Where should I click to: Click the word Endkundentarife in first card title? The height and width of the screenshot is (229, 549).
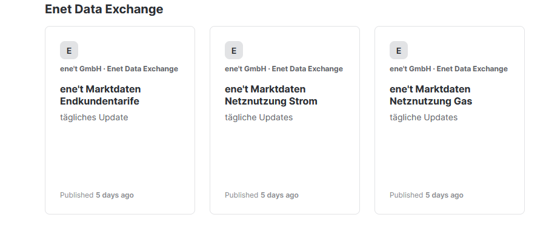100,102
